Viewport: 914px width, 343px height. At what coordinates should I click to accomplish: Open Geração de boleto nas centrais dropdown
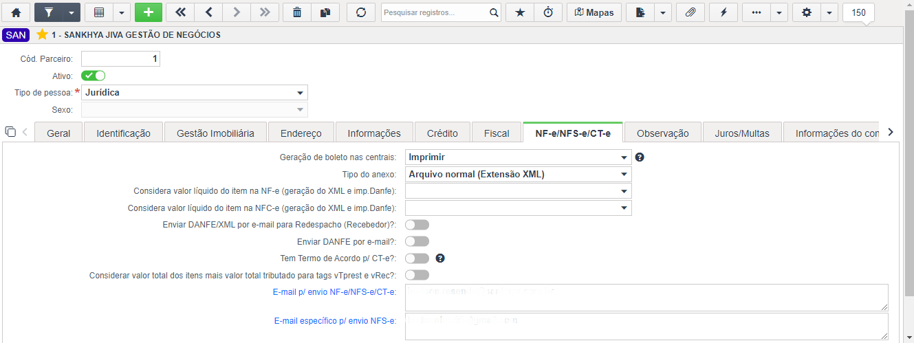(x=519, y=157)
